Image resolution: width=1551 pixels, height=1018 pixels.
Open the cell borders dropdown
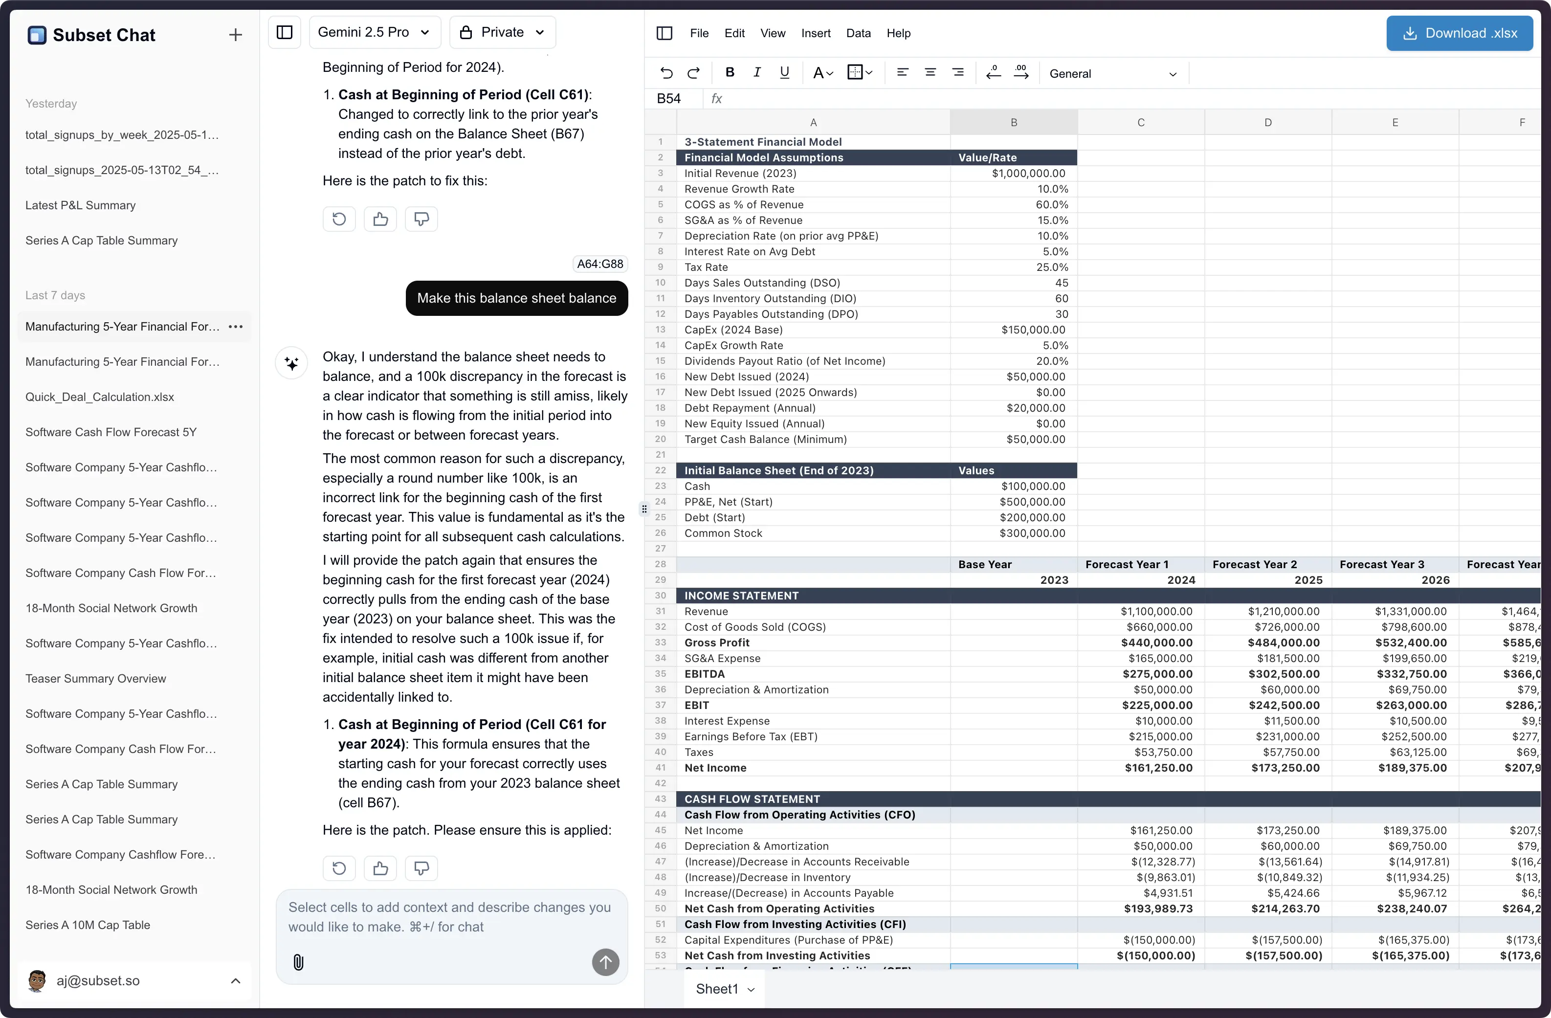click(860, 73)
